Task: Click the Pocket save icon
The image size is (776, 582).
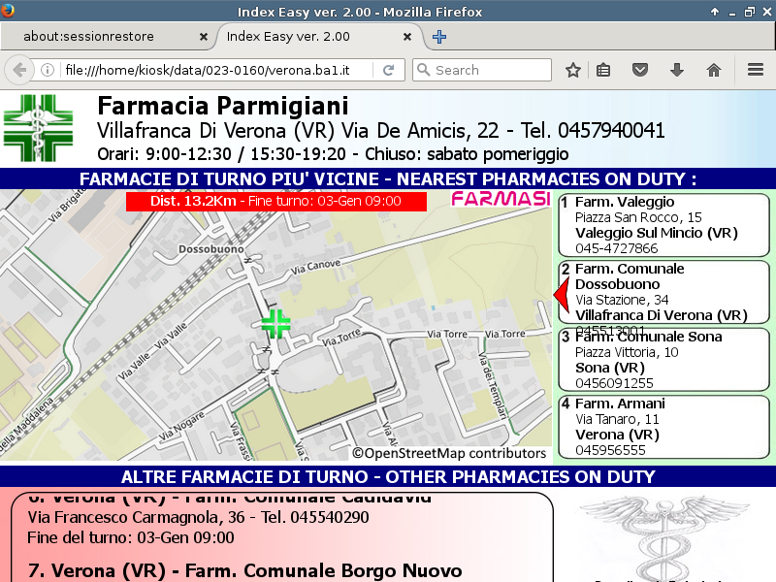Action: [x=640, y=70]
